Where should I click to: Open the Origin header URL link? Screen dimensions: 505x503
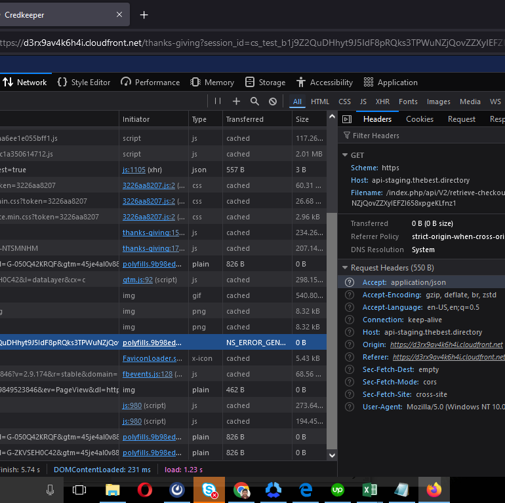(446, 345)
